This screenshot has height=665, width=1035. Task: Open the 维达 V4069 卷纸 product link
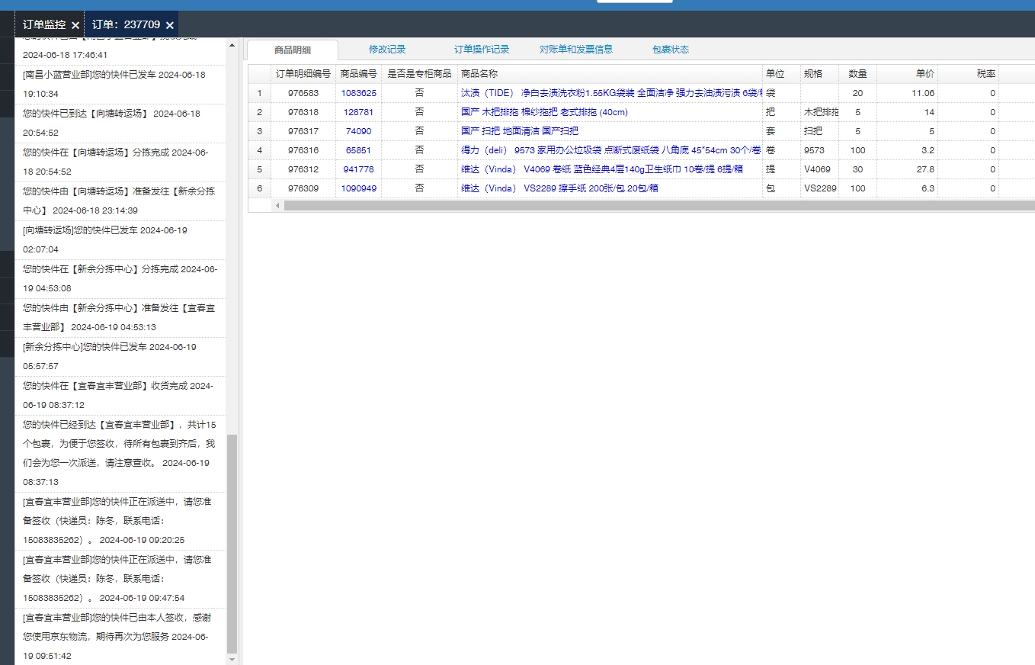[x=602, y=169]
